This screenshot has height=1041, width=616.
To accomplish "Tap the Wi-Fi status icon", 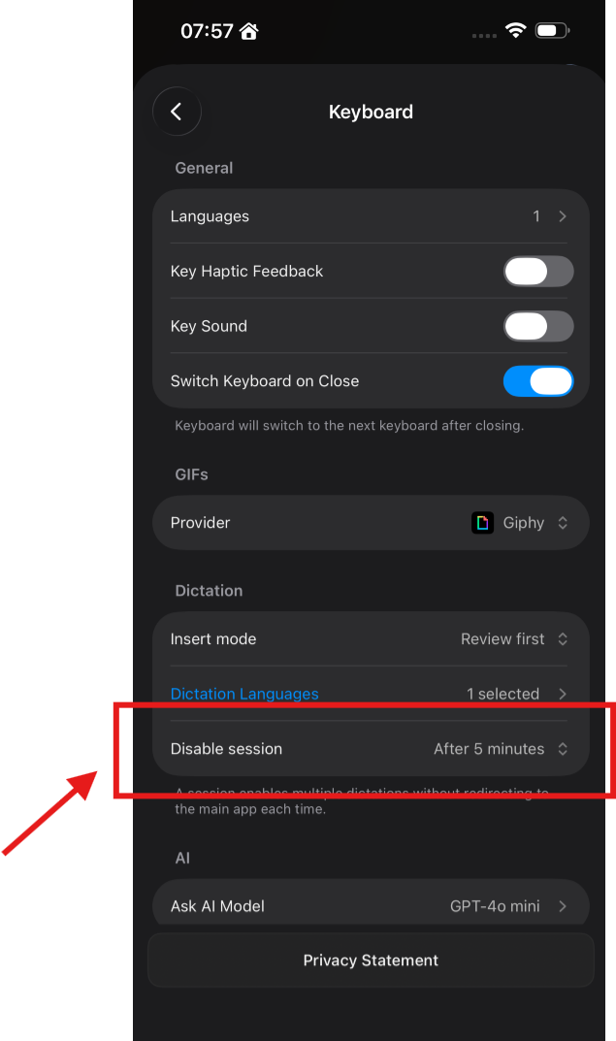I will 516,30.
